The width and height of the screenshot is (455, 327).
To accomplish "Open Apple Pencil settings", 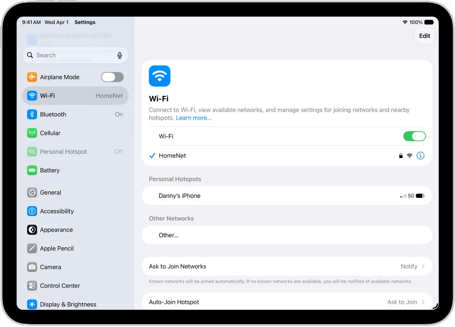I will [x=75, y=248].
